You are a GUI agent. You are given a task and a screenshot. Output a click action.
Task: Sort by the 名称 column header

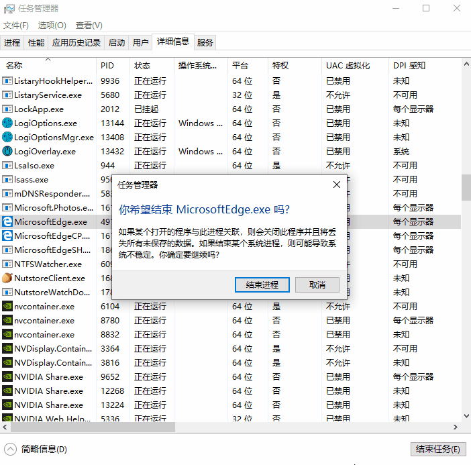coord(48,66)
